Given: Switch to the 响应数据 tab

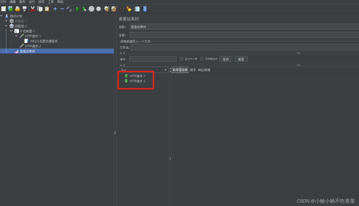Looking at the screenshot, I should click(x=204, y=70).
